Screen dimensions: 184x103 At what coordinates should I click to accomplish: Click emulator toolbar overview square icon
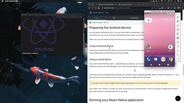tap(178, 55)
